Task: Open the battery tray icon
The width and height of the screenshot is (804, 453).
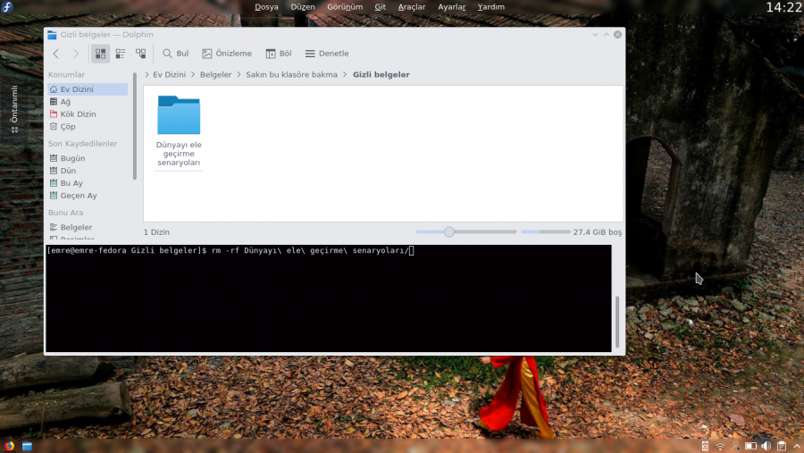Action: [x=750, y=447]
